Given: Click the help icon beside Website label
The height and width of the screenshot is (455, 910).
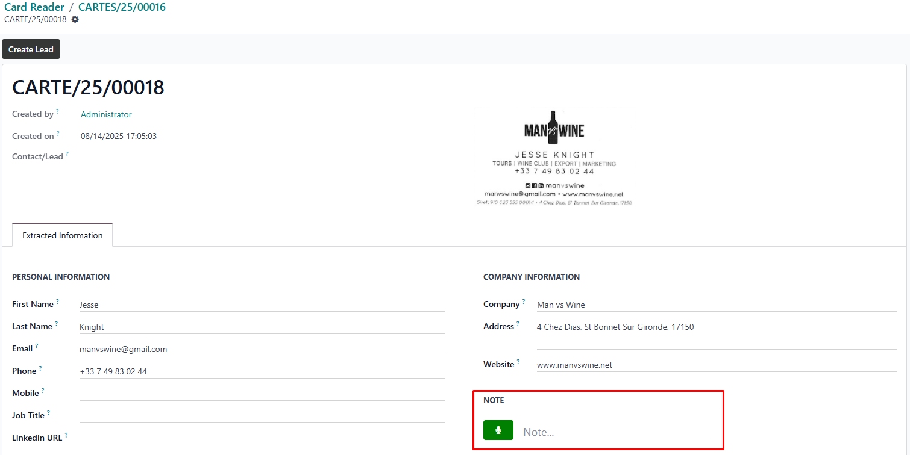Looking at the screenshot, I should 518,362.
